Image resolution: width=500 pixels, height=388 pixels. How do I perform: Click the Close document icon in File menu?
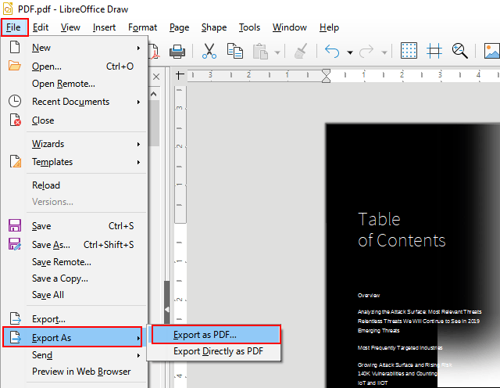click(x=15, y=120)
